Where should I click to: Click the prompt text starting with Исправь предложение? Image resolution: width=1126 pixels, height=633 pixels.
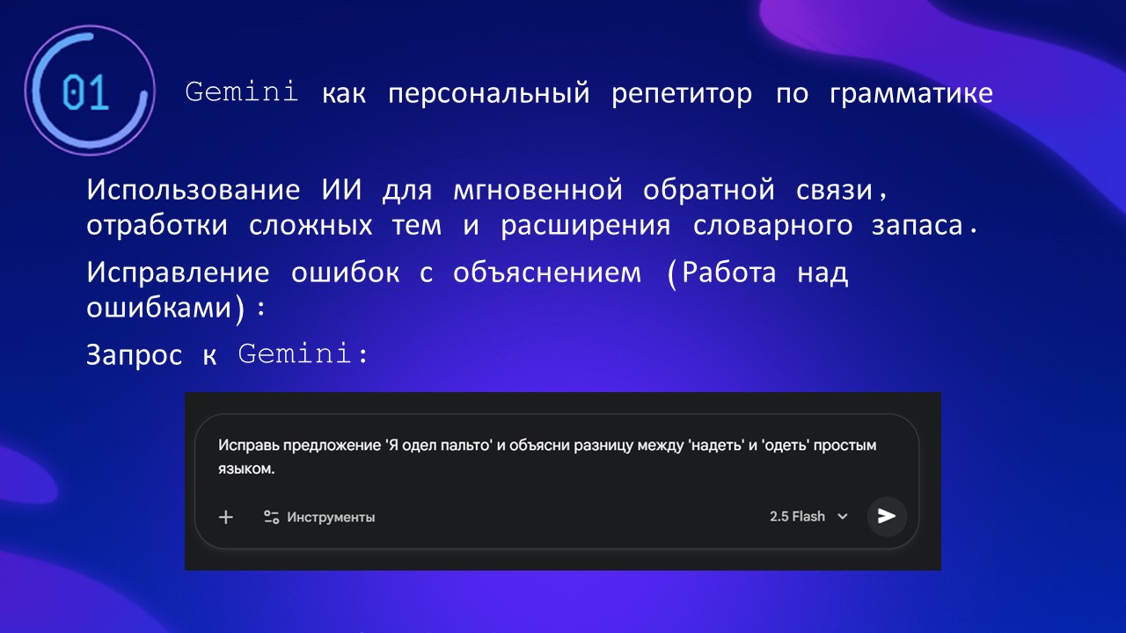point(299,446)
